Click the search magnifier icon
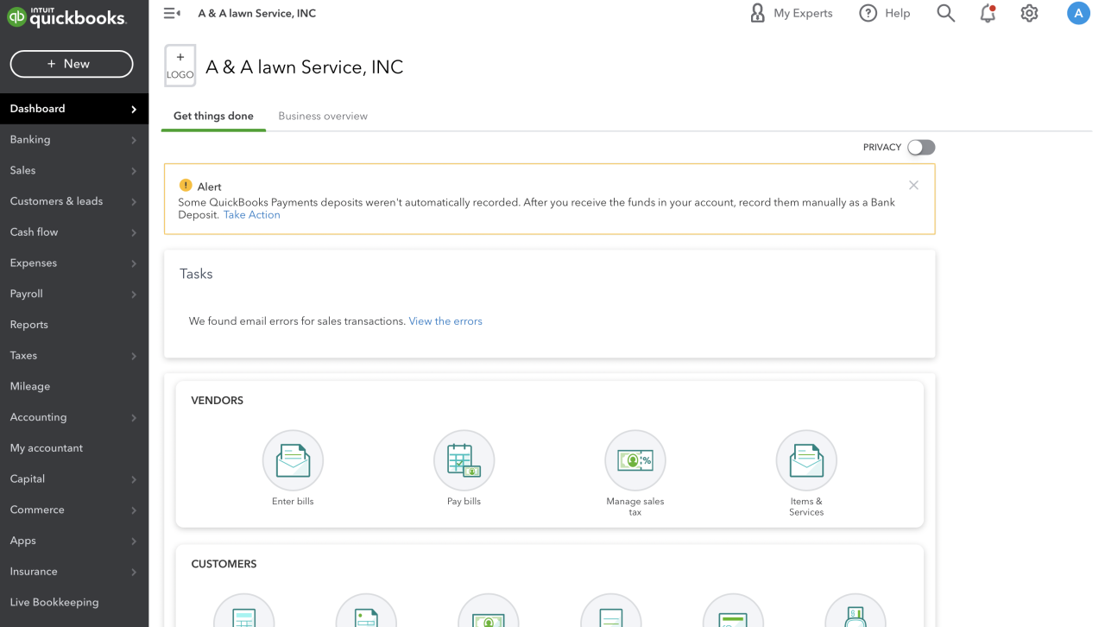 pyautogui.click(x=946, y=14)
